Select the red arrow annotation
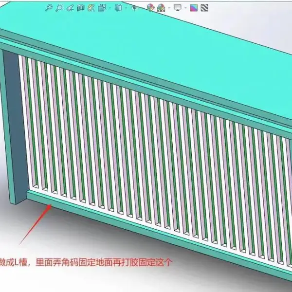This screenshot has width=292, height=292. [x=36, y=224]
